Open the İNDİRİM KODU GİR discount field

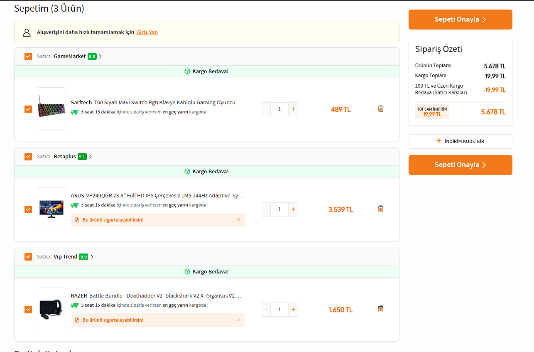click(461, 141)
